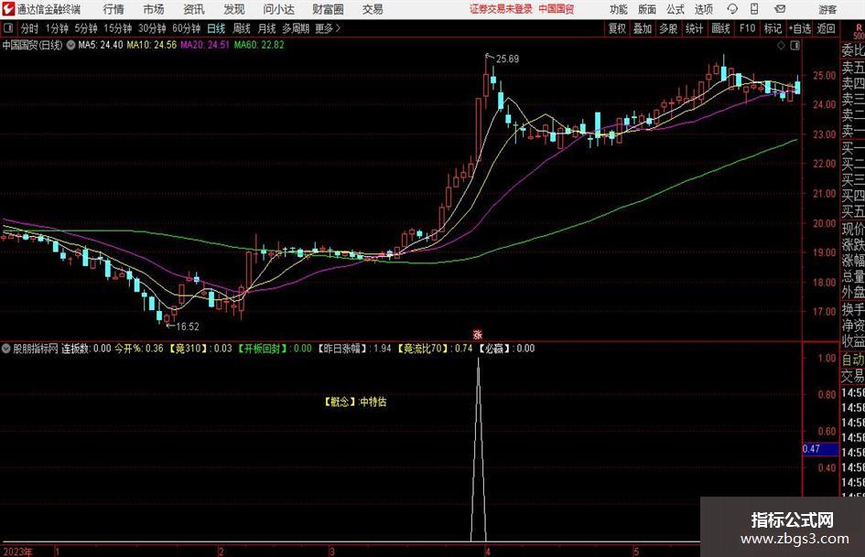The width and height of the screenshot is (865, 557).
Task: Switch to 5分钟 period
Action: pyautogui.click(x=86, y=28)
